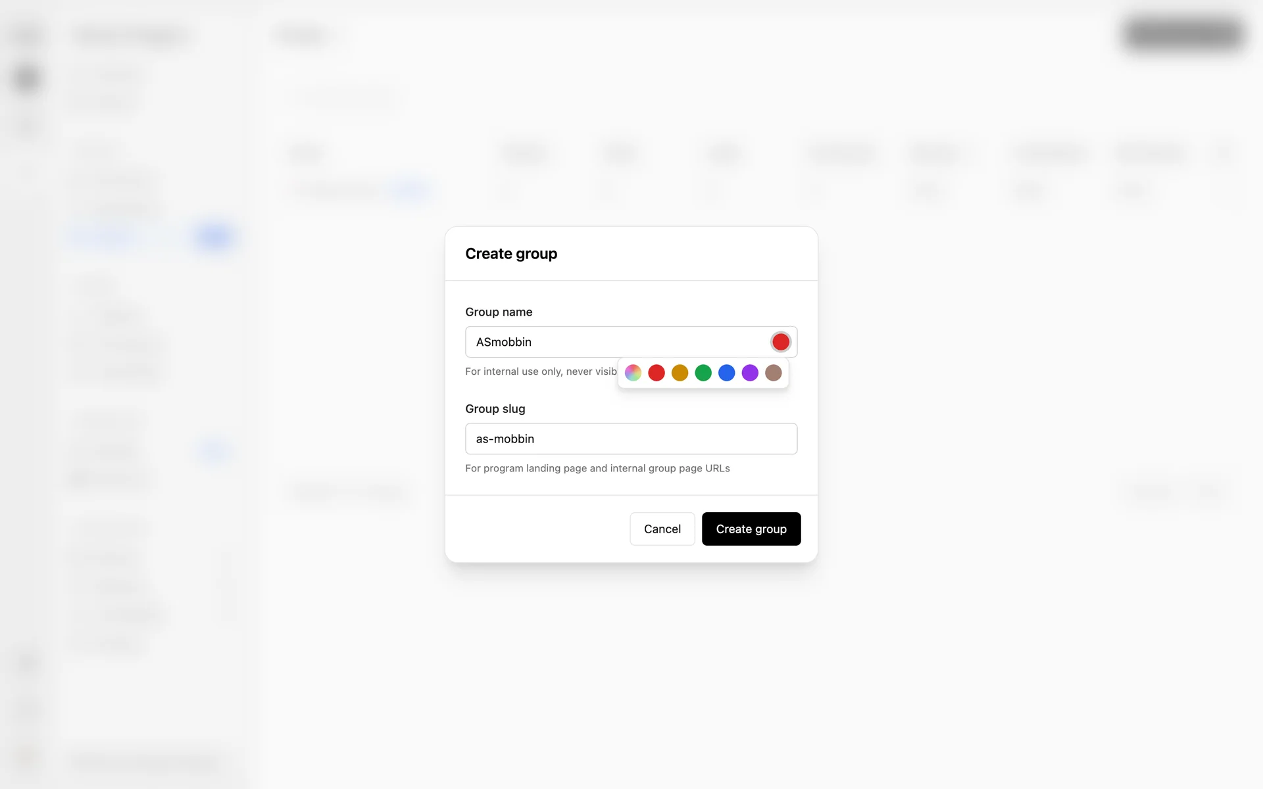
Task: Click the program landing page URLs helper text
Action: tap(597, 468)
